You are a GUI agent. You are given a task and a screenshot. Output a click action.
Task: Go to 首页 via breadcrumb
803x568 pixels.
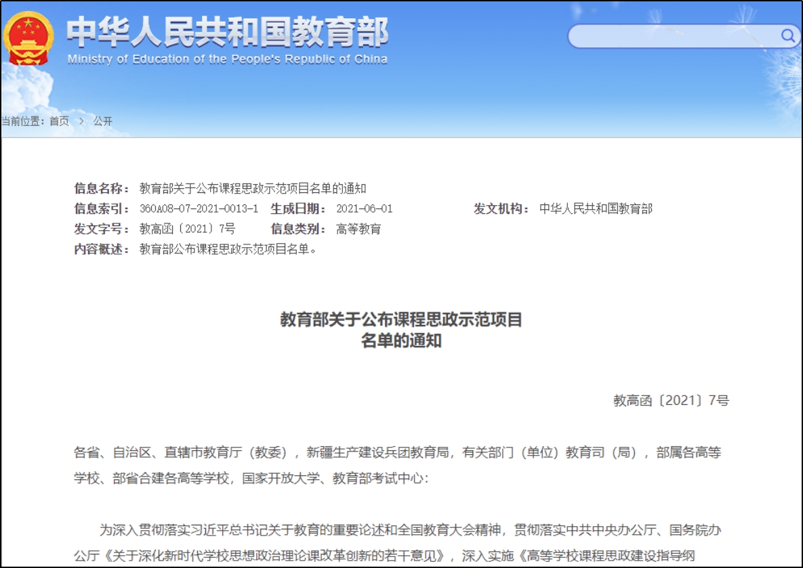click(59, 121)
